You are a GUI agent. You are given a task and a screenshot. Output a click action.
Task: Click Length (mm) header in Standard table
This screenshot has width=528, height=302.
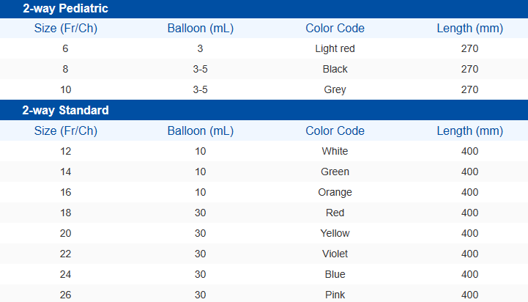(x=469, y=131)
